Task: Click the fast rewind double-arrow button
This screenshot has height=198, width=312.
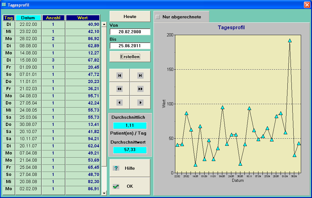Action: point(120,89)
